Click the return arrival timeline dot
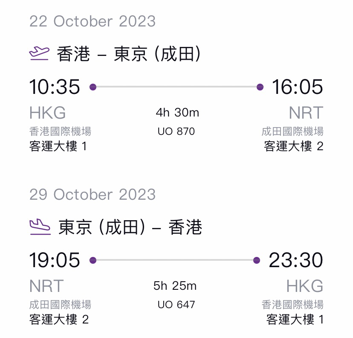 257,260
